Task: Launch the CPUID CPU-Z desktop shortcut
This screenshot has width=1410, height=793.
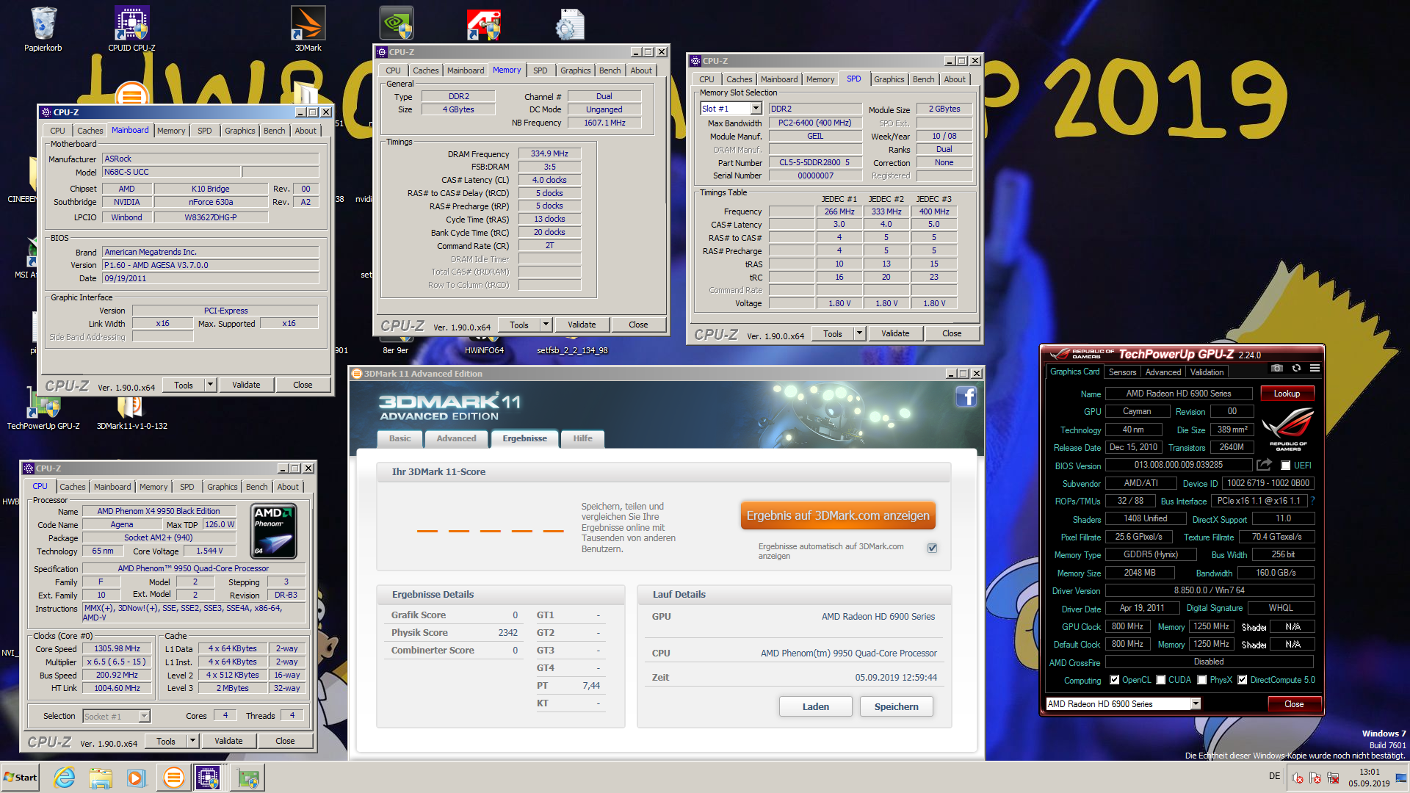Action: [x=132, y=29]
